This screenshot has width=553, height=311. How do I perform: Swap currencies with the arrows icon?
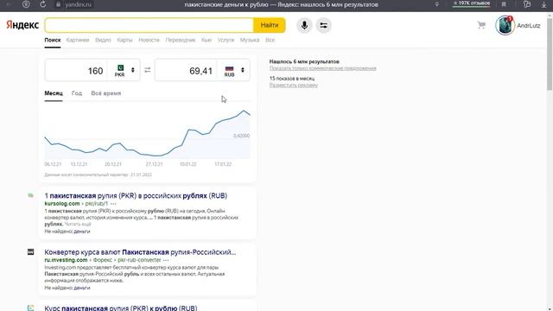[x=148, y=70]
